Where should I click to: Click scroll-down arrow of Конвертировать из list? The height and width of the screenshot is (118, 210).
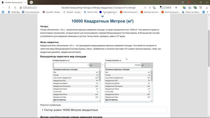coord(100,101)
